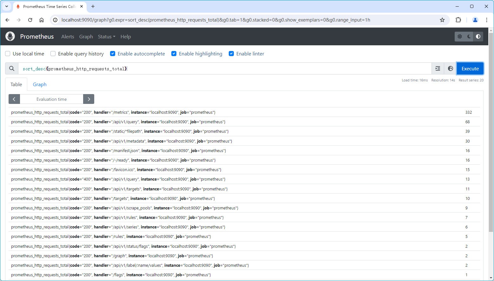View site information icon in address bar
494x281 pixels.
pyautogui.click(x=55, y=20)
